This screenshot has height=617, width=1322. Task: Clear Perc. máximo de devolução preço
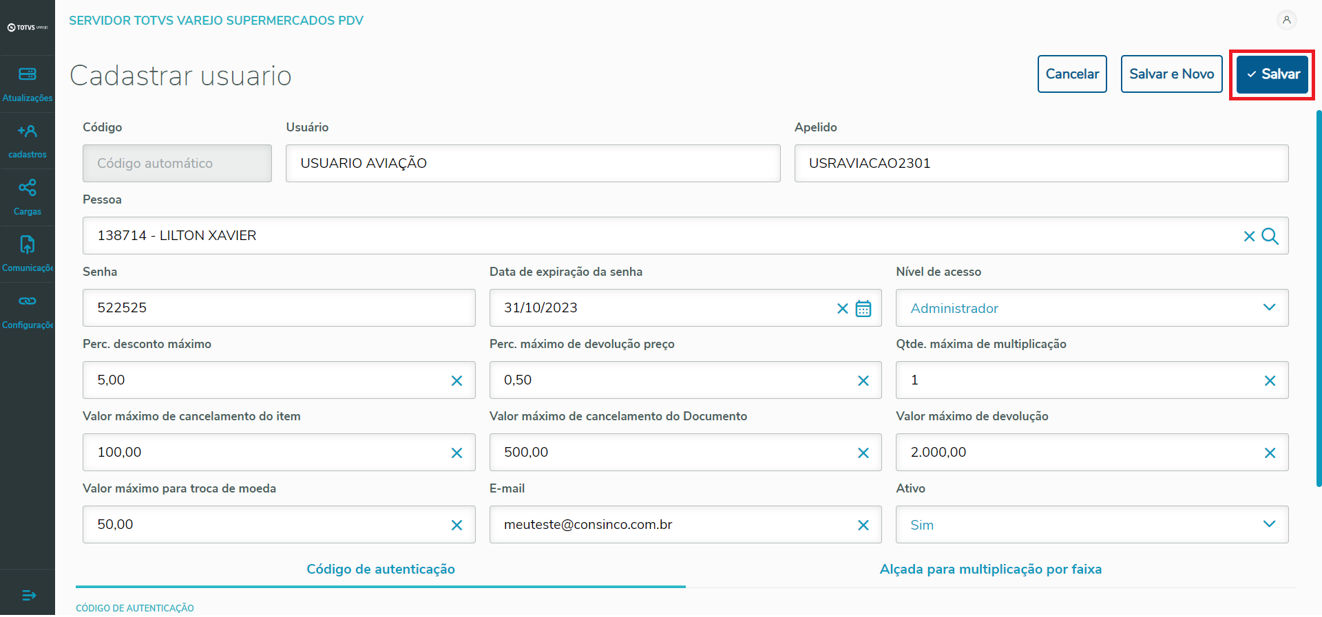(863, 380)
